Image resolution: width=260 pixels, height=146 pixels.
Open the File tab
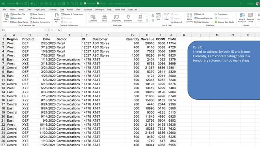click(x=4, y=10)
